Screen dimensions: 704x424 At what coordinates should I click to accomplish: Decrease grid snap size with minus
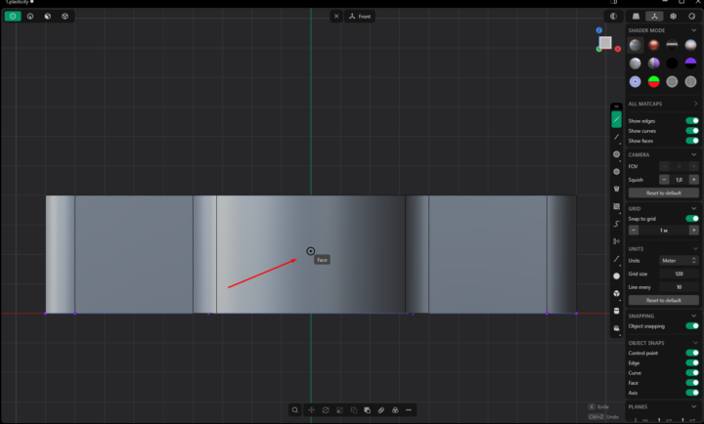(x=634, y=231)
